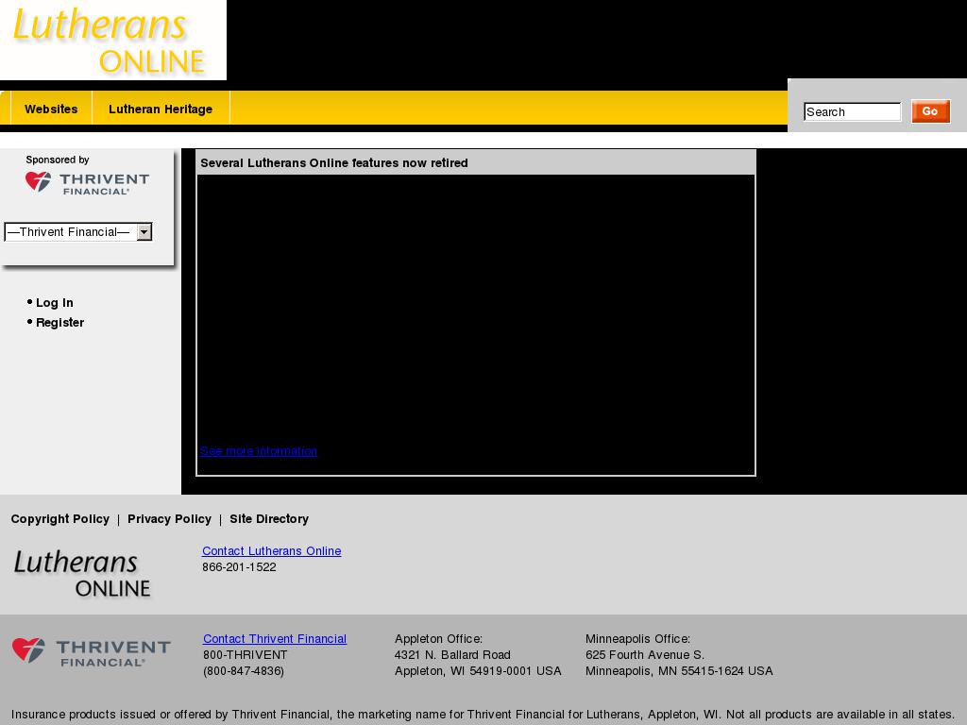Click the phone number 866-201-1522
967x725 pixels.
click(x=239, y=567)
